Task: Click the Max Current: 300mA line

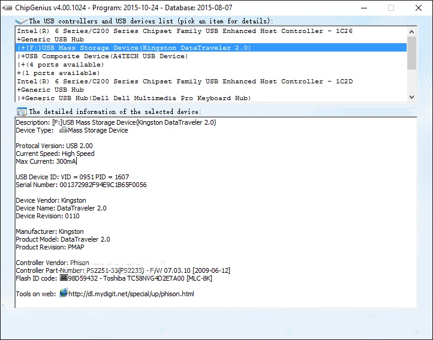Action: pos(46,161)
